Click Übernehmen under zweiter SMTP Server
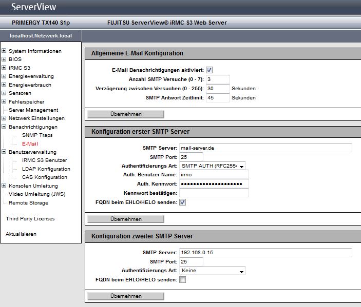 tap(126, 296)
